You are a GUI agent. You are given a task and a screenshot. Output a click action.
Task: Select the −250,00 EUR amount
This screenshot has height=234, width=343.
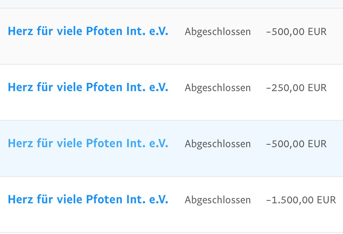pos(296,88)
